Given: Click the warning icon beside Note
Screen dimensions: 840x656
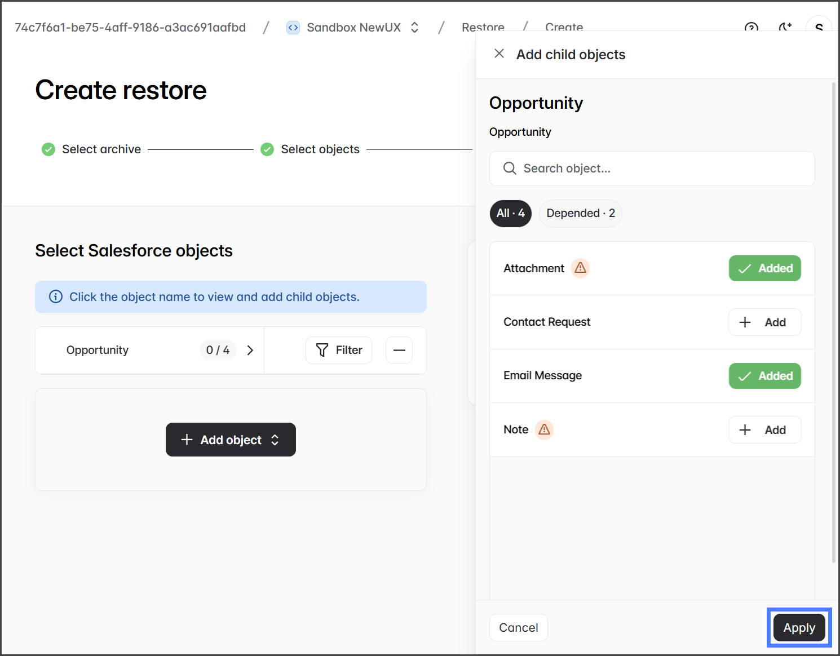Looking at the screenshot, I should pyautogui.click(x=544, y=429).
